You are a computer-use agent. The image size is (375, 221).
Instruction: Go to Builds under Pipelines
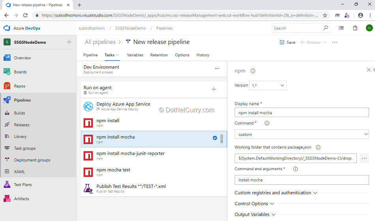(19, 113)
